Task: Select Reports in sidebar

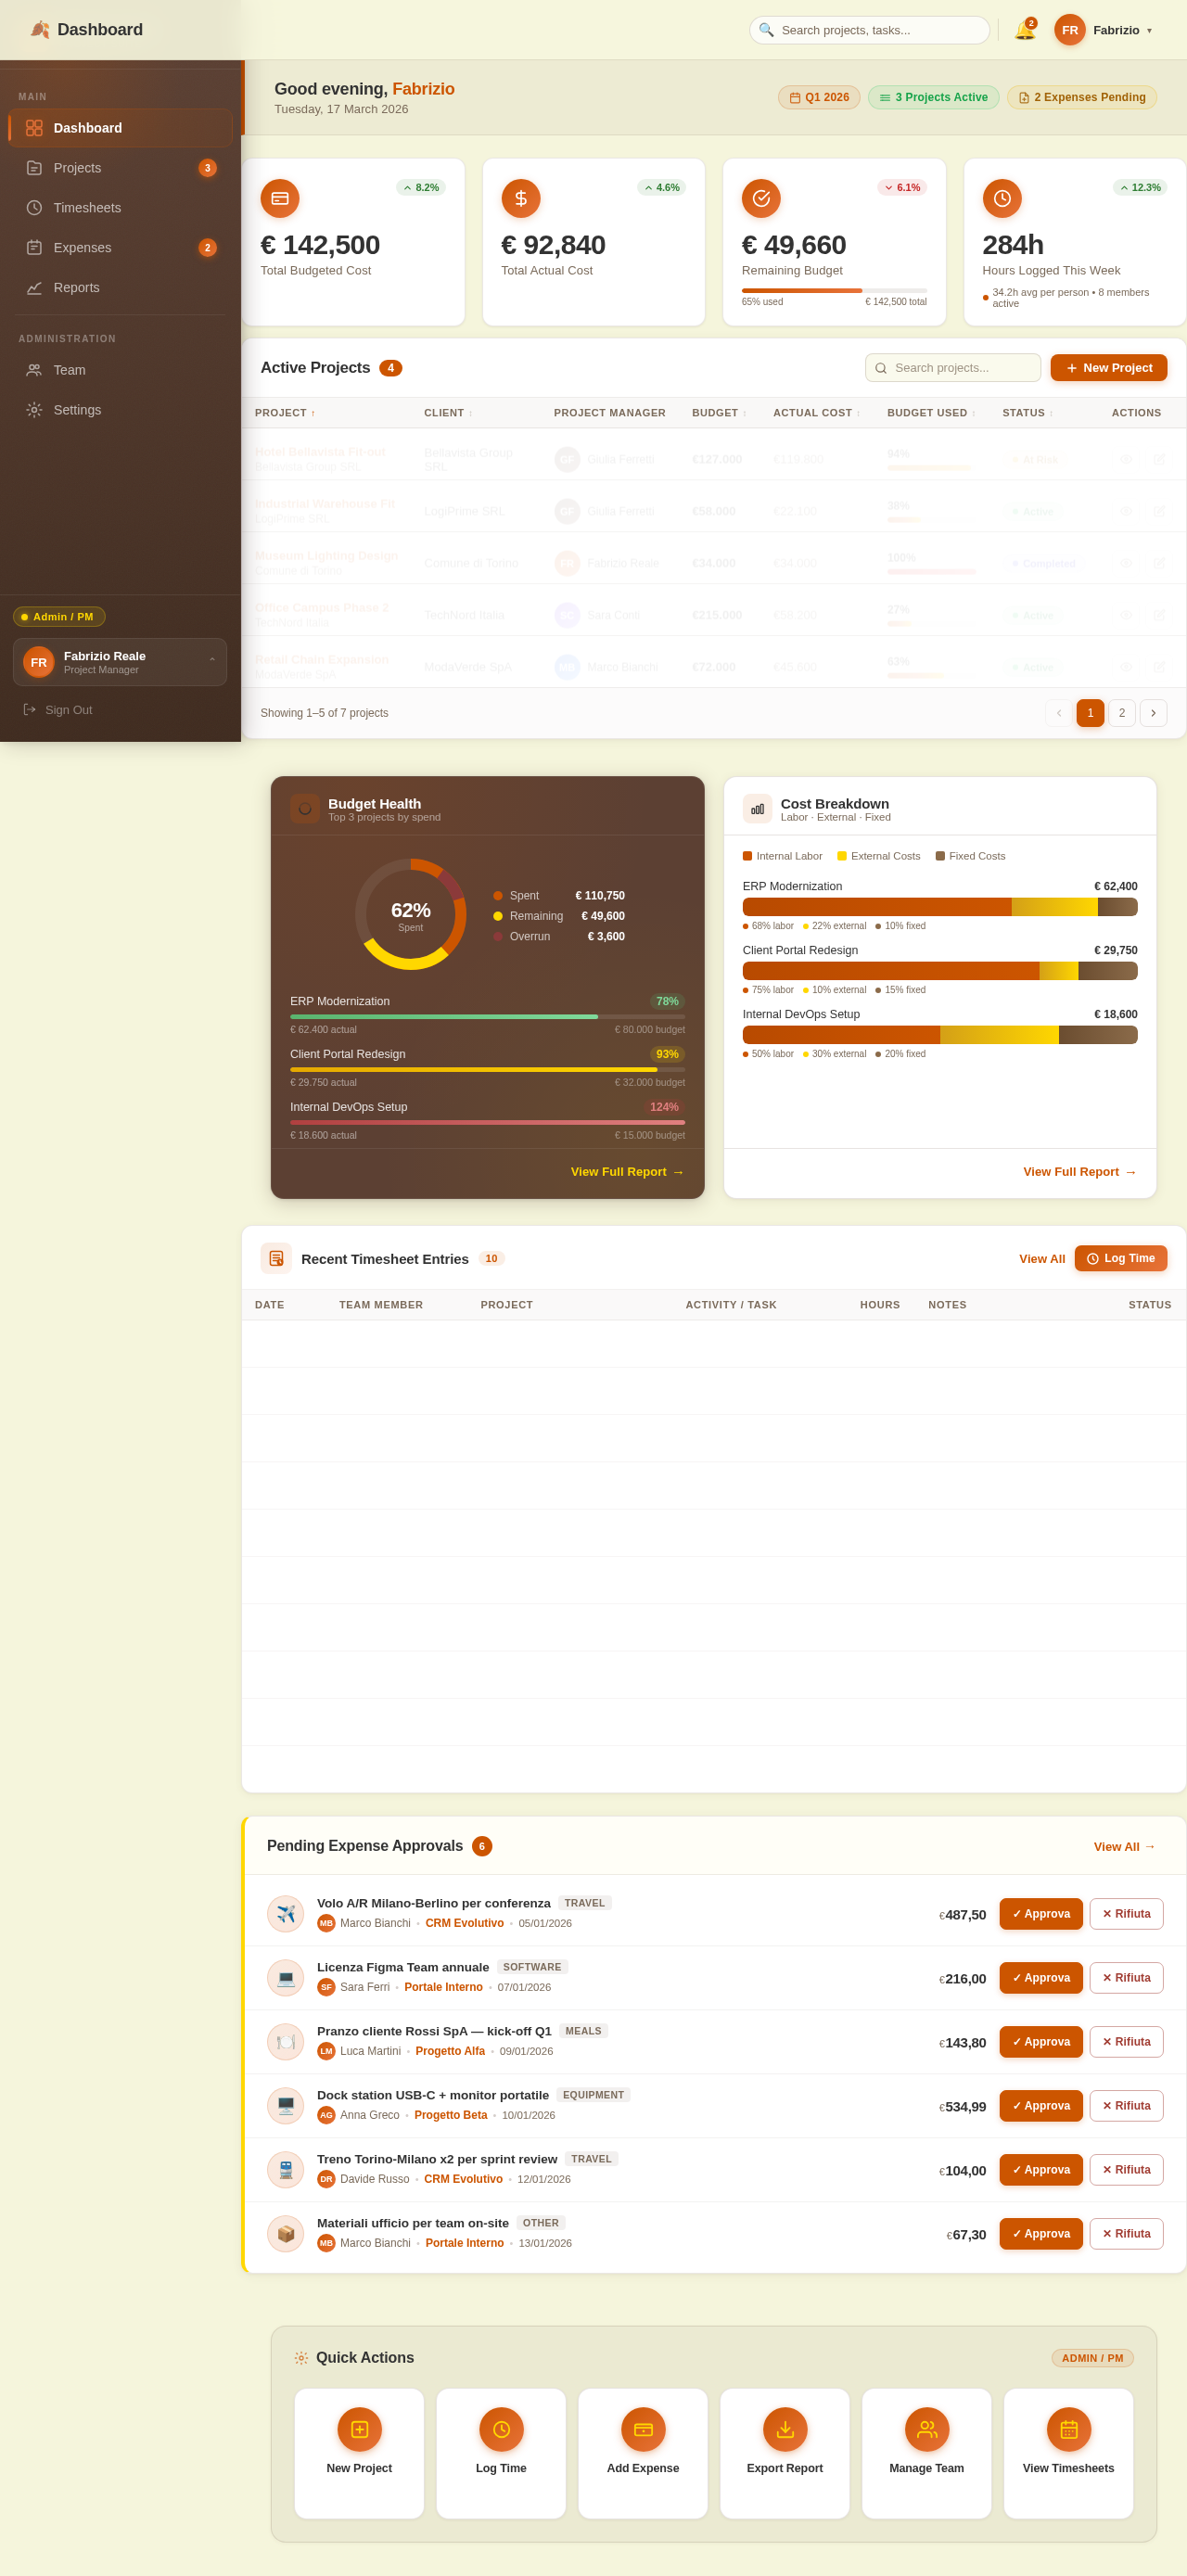Action: (120, 288)
